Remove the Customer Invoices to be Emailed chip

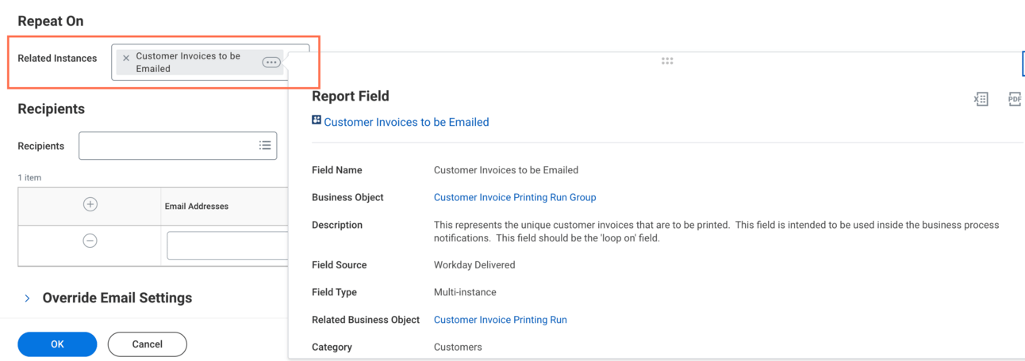126,58
